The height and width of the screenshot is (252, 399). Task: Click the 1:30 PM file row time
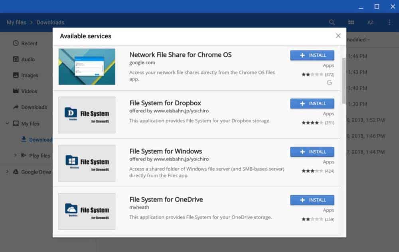(x=358, y=104)
